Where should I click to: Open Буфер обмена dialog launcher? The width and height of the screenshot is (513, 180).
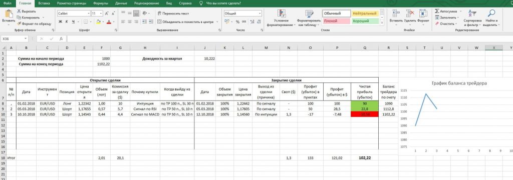point(53,30)
